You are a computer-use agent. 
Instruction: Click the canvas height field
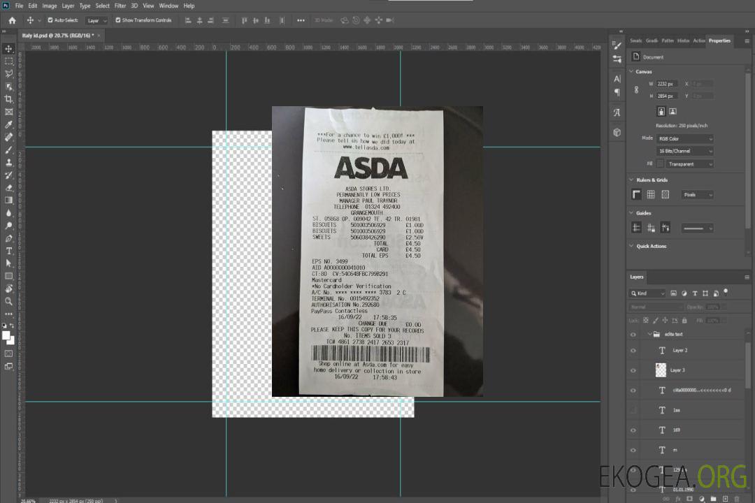(x=667, y=96)
